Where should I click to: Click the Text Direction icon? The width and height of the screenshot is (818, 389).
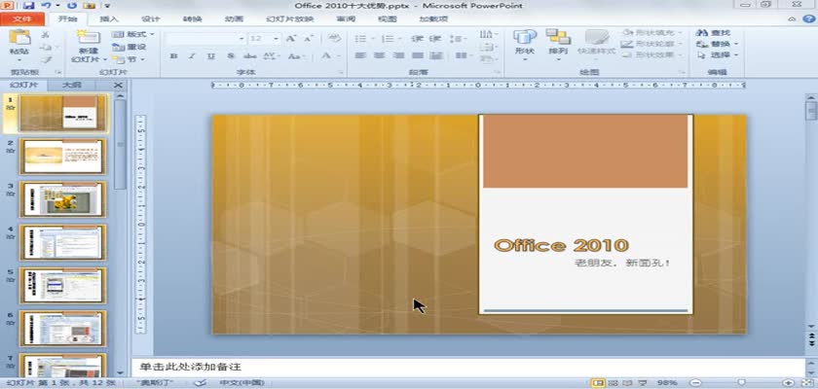point(487,34)
